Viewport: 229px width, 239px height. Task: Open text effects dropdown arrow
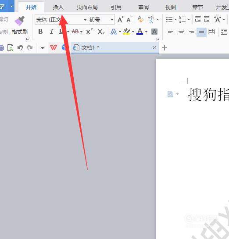click(x=120, y=32)
